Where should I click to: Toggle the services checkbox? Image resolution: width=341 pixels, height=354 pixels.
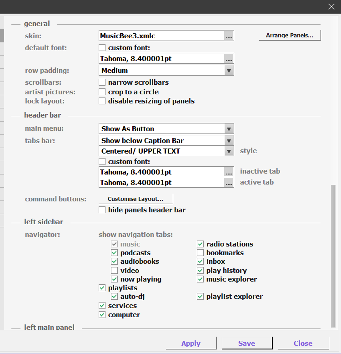coord(102,306)
